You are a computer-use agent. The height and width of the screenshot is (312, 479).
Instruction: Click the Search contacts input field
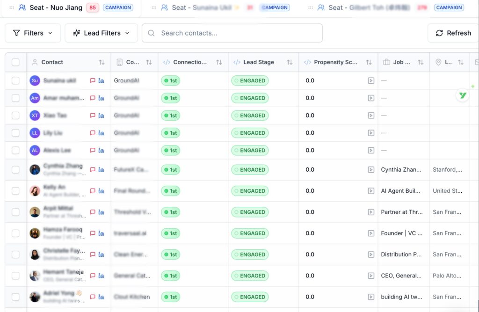click(232, 33)
